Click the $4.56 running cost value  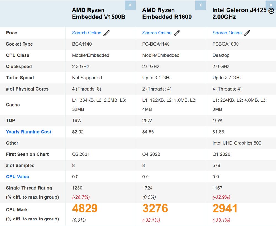click(148, 132)
